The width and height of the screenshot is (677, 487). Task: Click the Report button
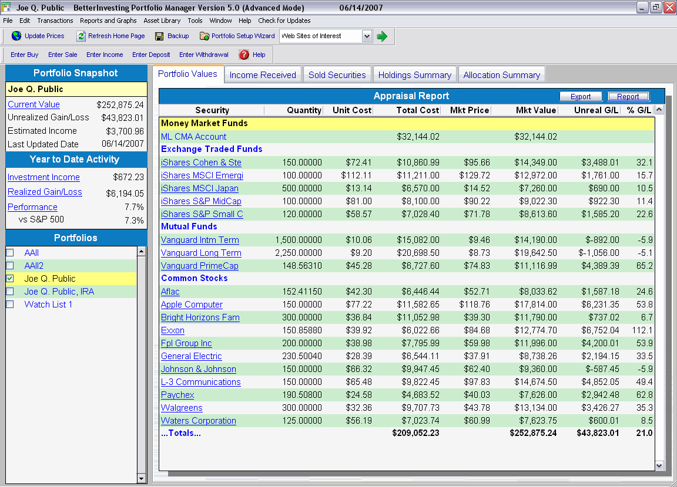pyautogui.click(x=629, y=96)
